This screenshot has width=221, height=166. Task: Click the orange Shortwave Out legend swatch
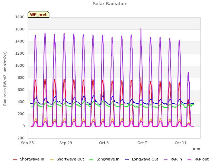point(51,160)
